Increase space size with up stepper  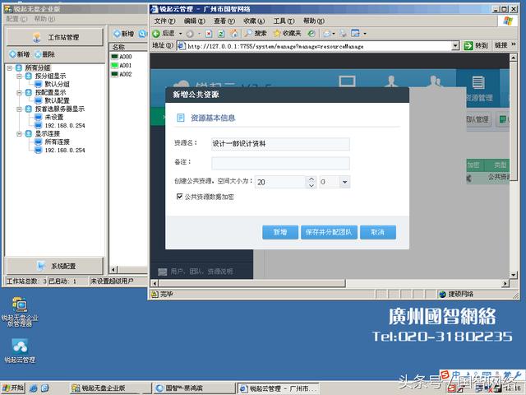311,179
